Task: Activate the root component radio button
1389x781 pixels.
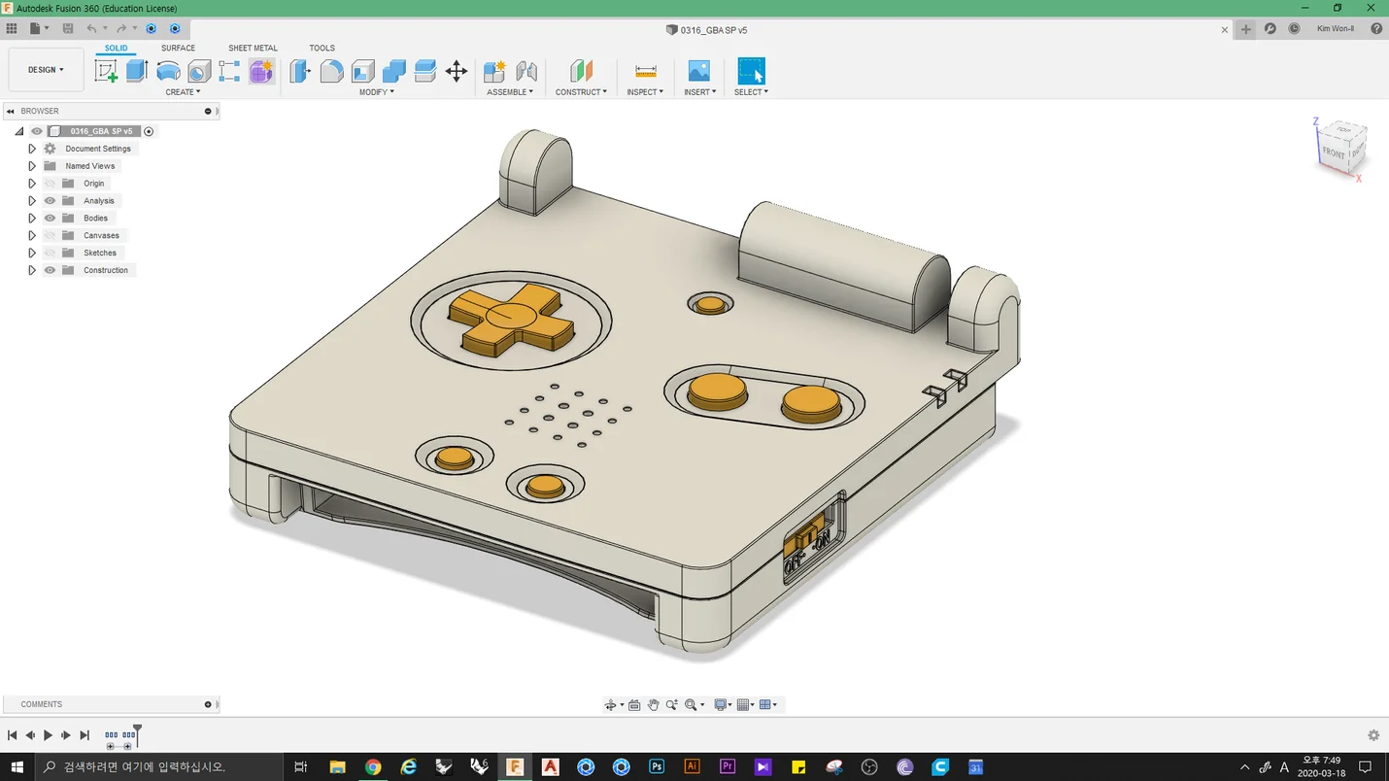Action: 149,131
